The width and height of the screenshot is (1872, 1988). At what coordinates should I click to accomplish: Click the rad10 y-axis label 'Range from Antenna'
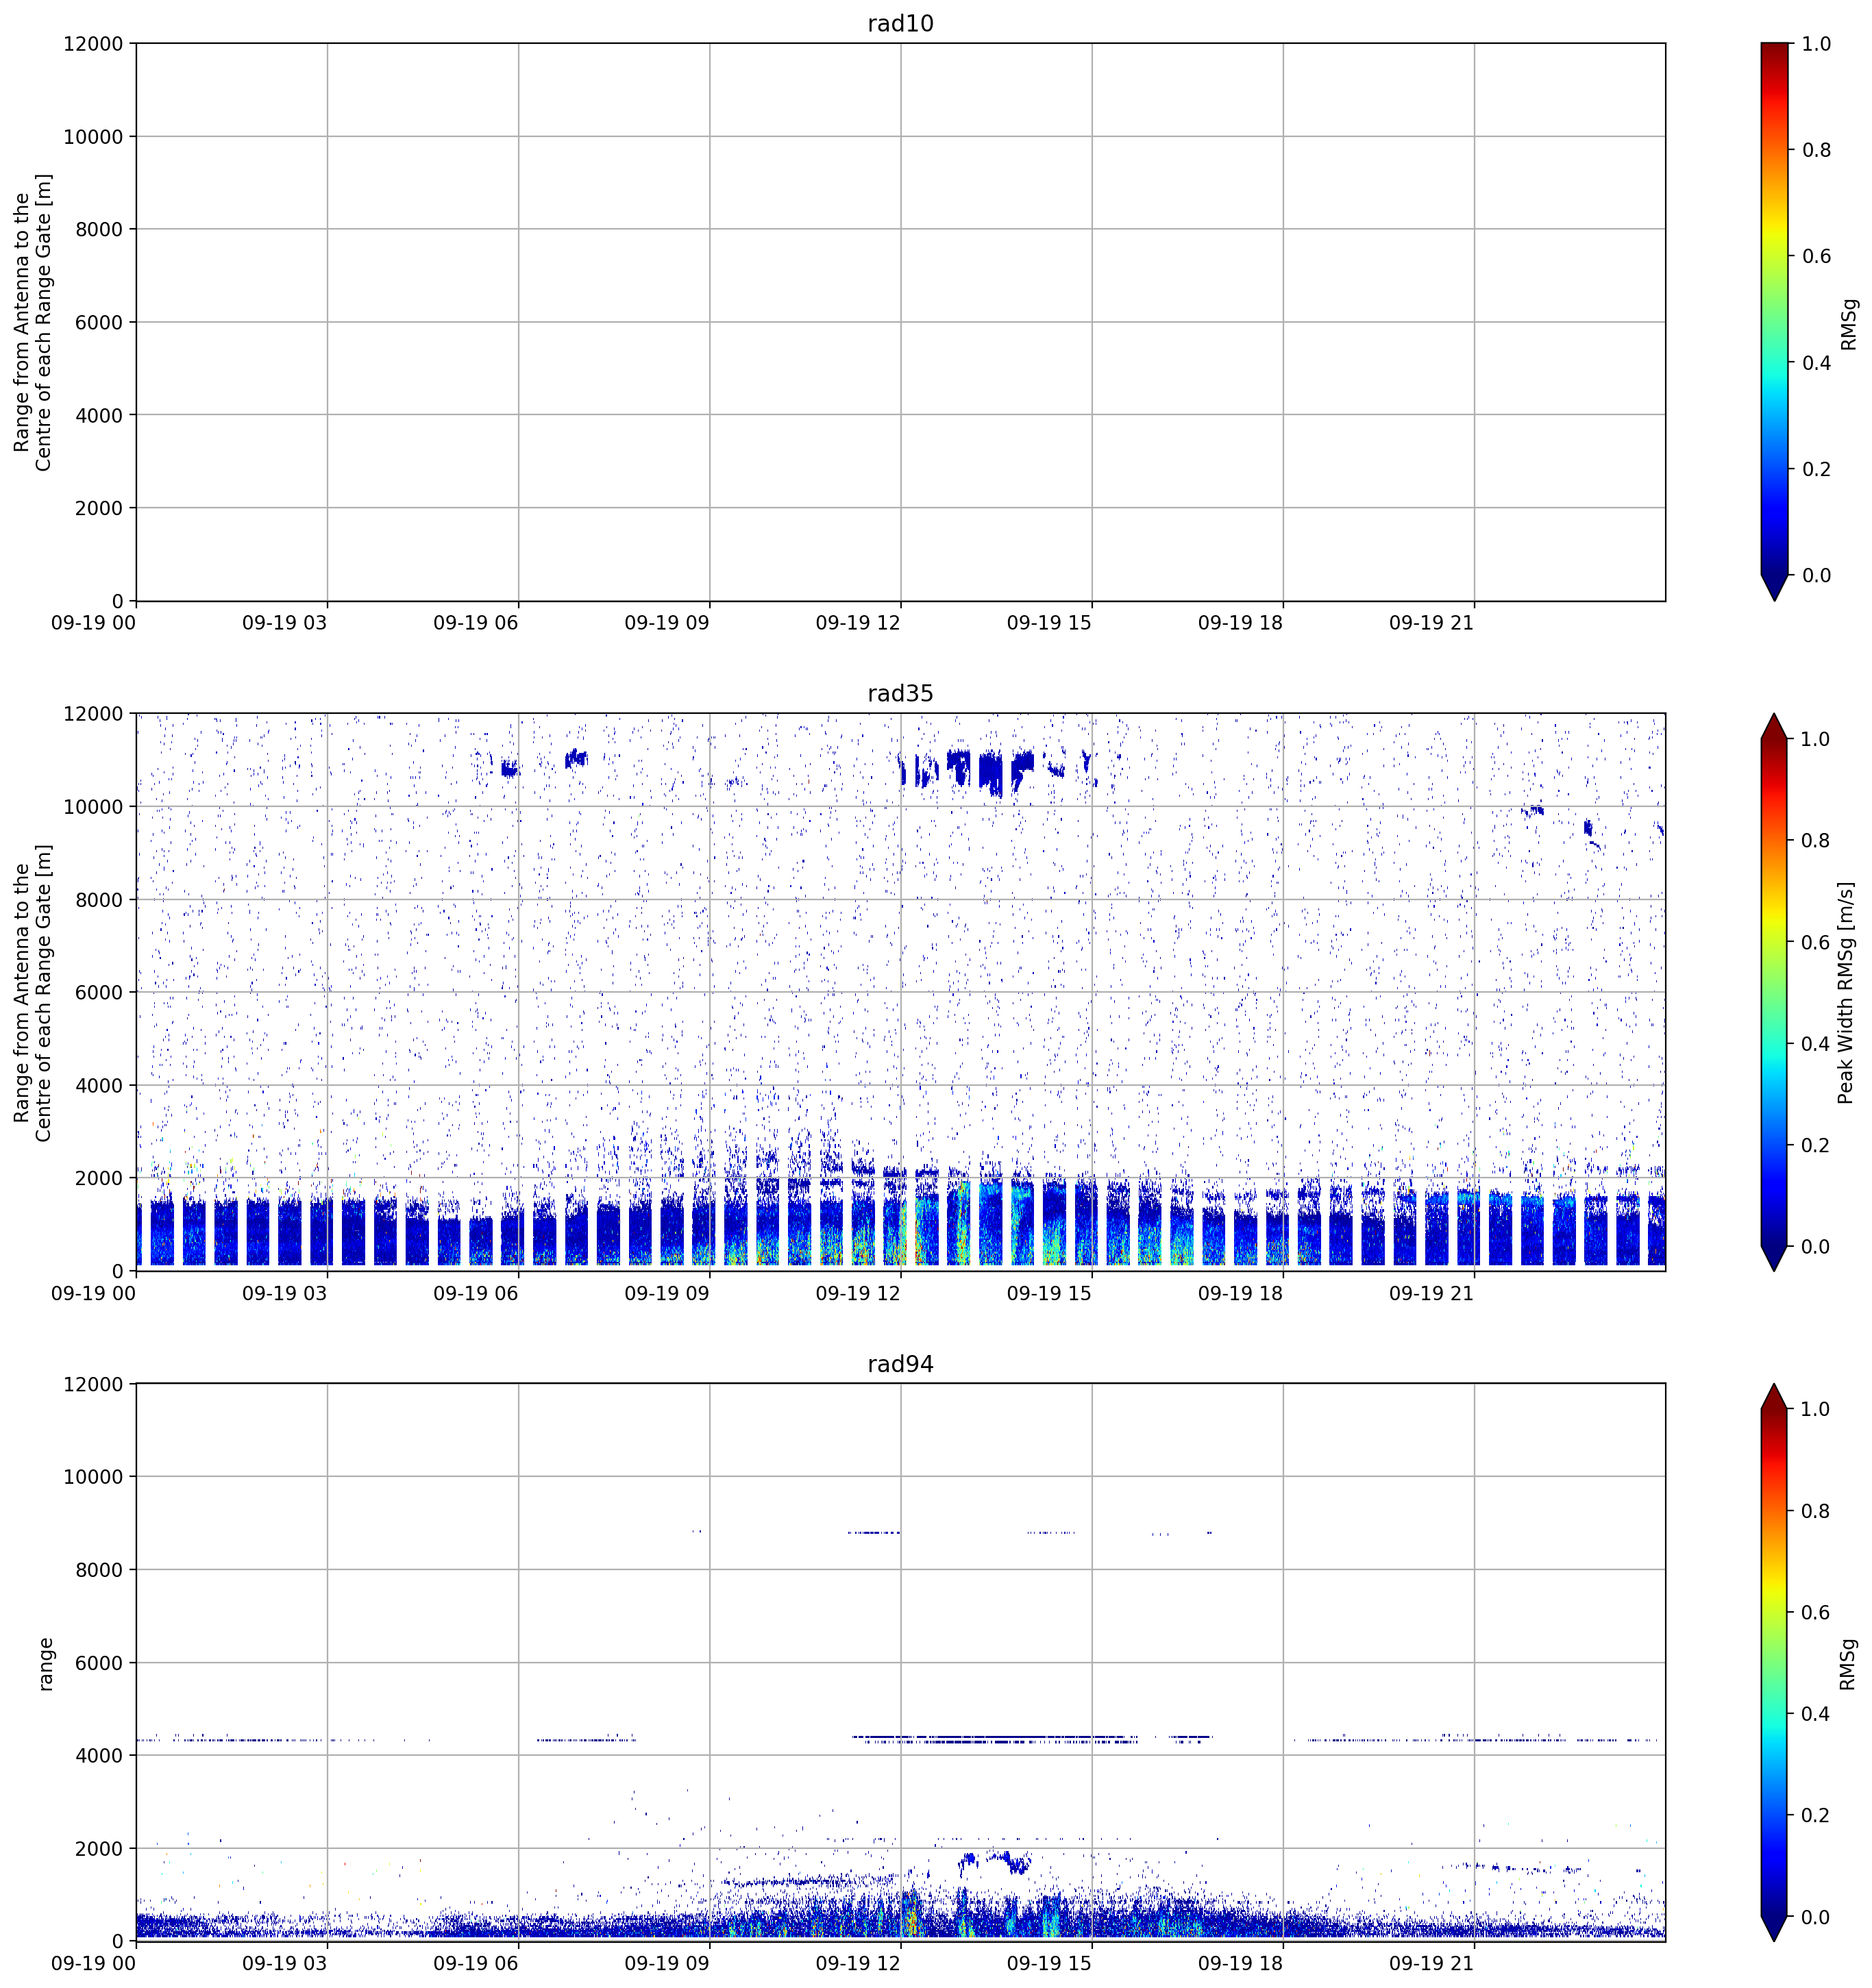tap(32, 322)
